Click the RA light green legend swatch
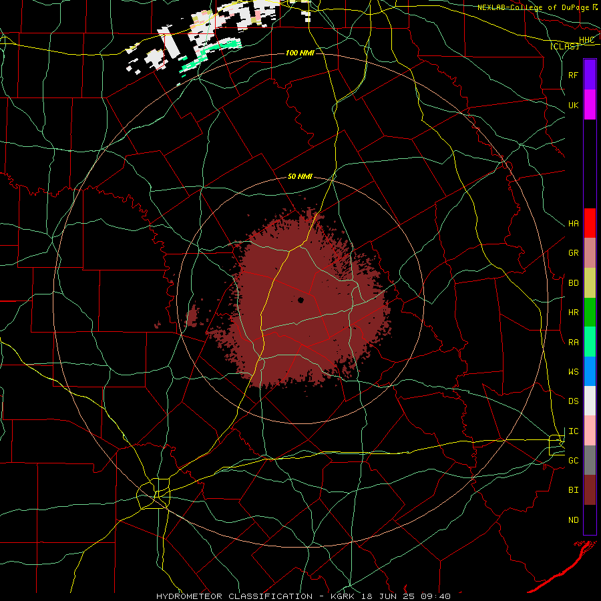Image resolution: width=601 pixels, height=601 pixels. pyautogui.click(x=590, y=342)
